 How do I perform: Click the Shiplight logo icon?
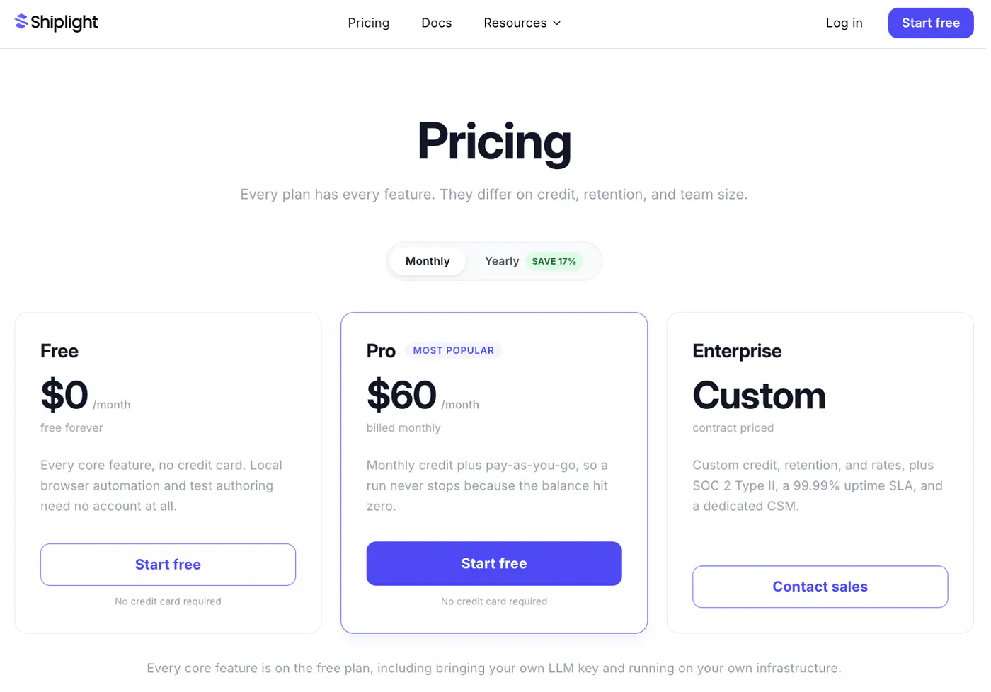pyautogui.click(x=21, y=23)
